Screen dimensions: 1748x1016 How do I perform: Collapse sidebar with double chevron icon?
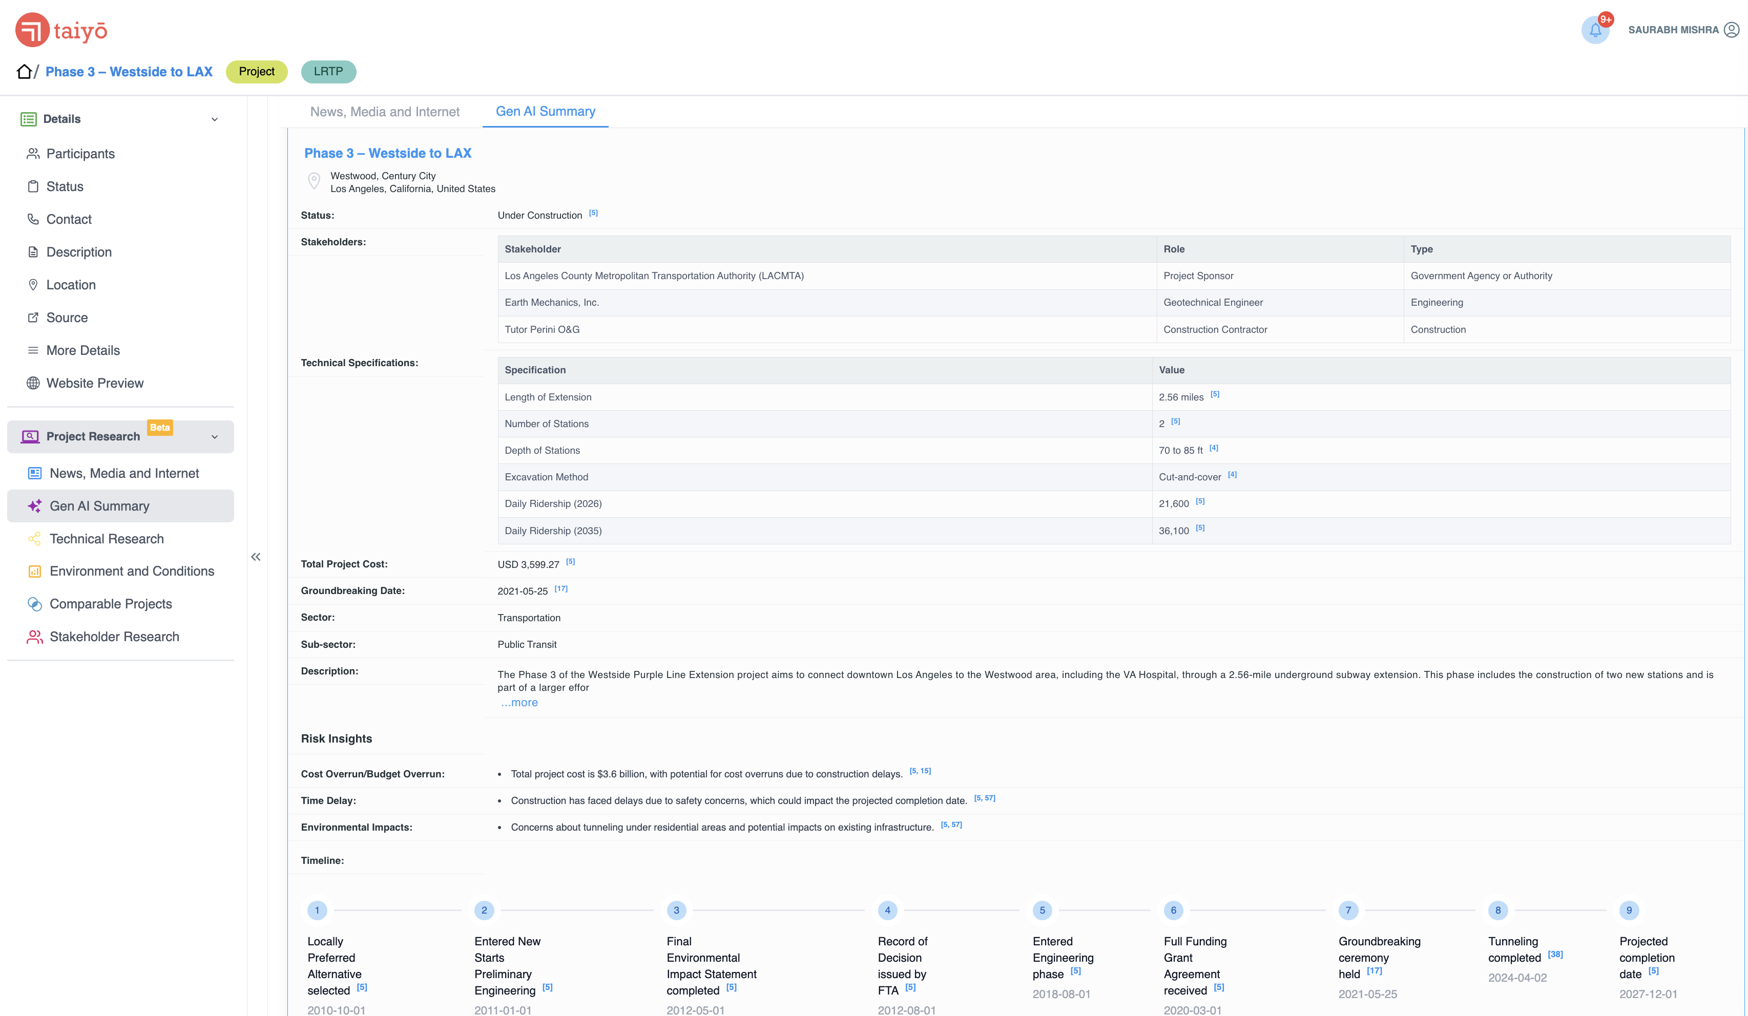[256, 557]
